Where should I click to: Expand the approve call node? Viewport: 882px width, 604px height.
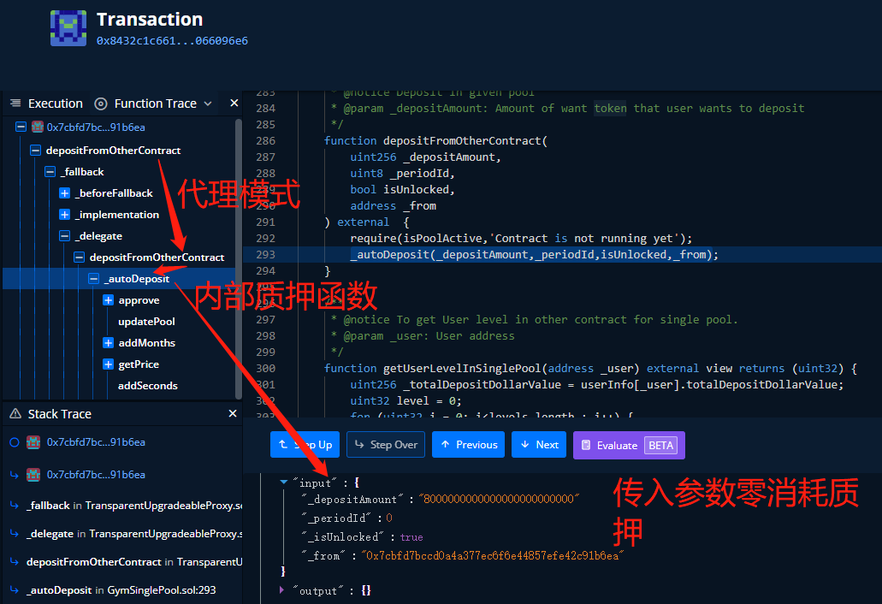tap(109, 299)
